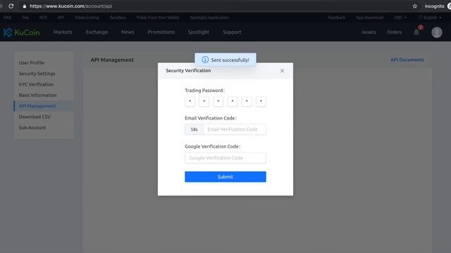The image size is (451, 253).
Task: Select API Management in the sidebar
Action: click(44, 106)
